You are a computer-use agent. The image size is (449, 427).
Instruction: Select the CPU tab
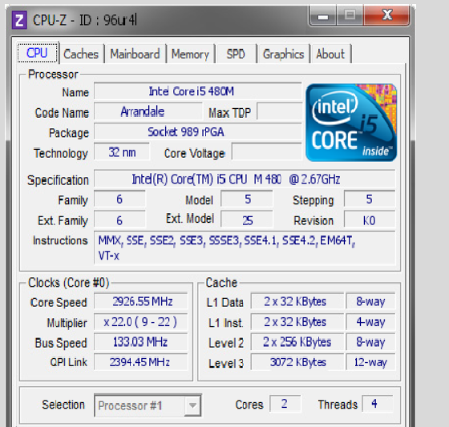point(38,53)
